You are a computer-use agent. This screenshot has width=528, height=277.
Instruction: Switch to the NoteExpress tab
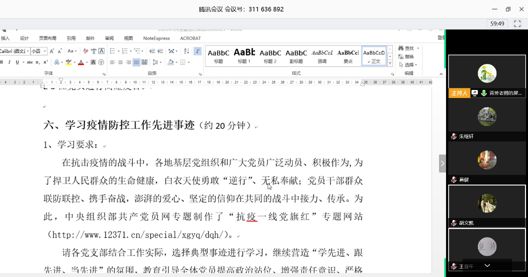(x=156, y=38)
